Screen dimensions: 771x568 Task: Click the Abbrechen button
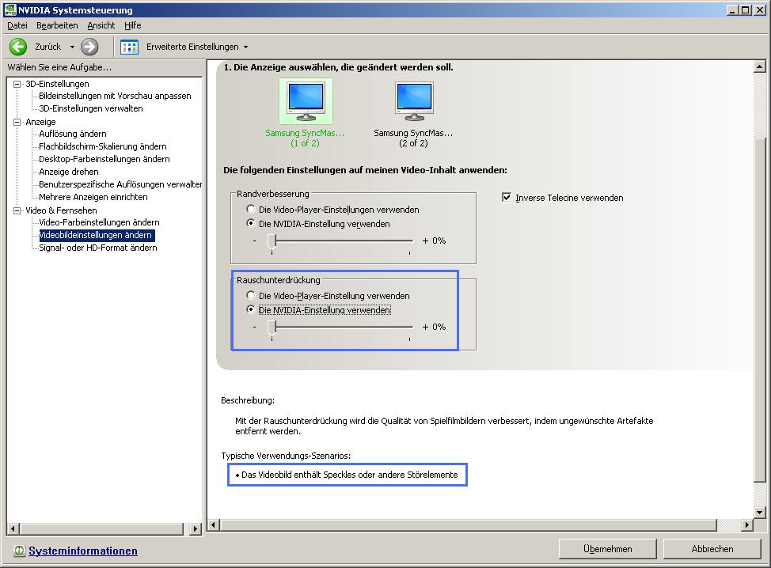[x=712, y=549]
